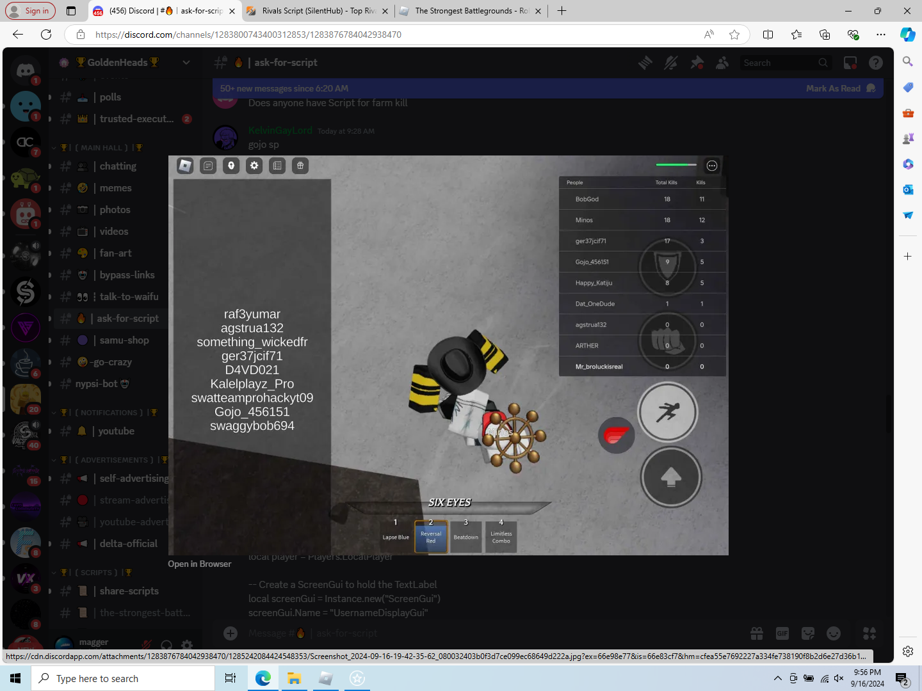Click the taskbar search box

click(x=123, y=678)
